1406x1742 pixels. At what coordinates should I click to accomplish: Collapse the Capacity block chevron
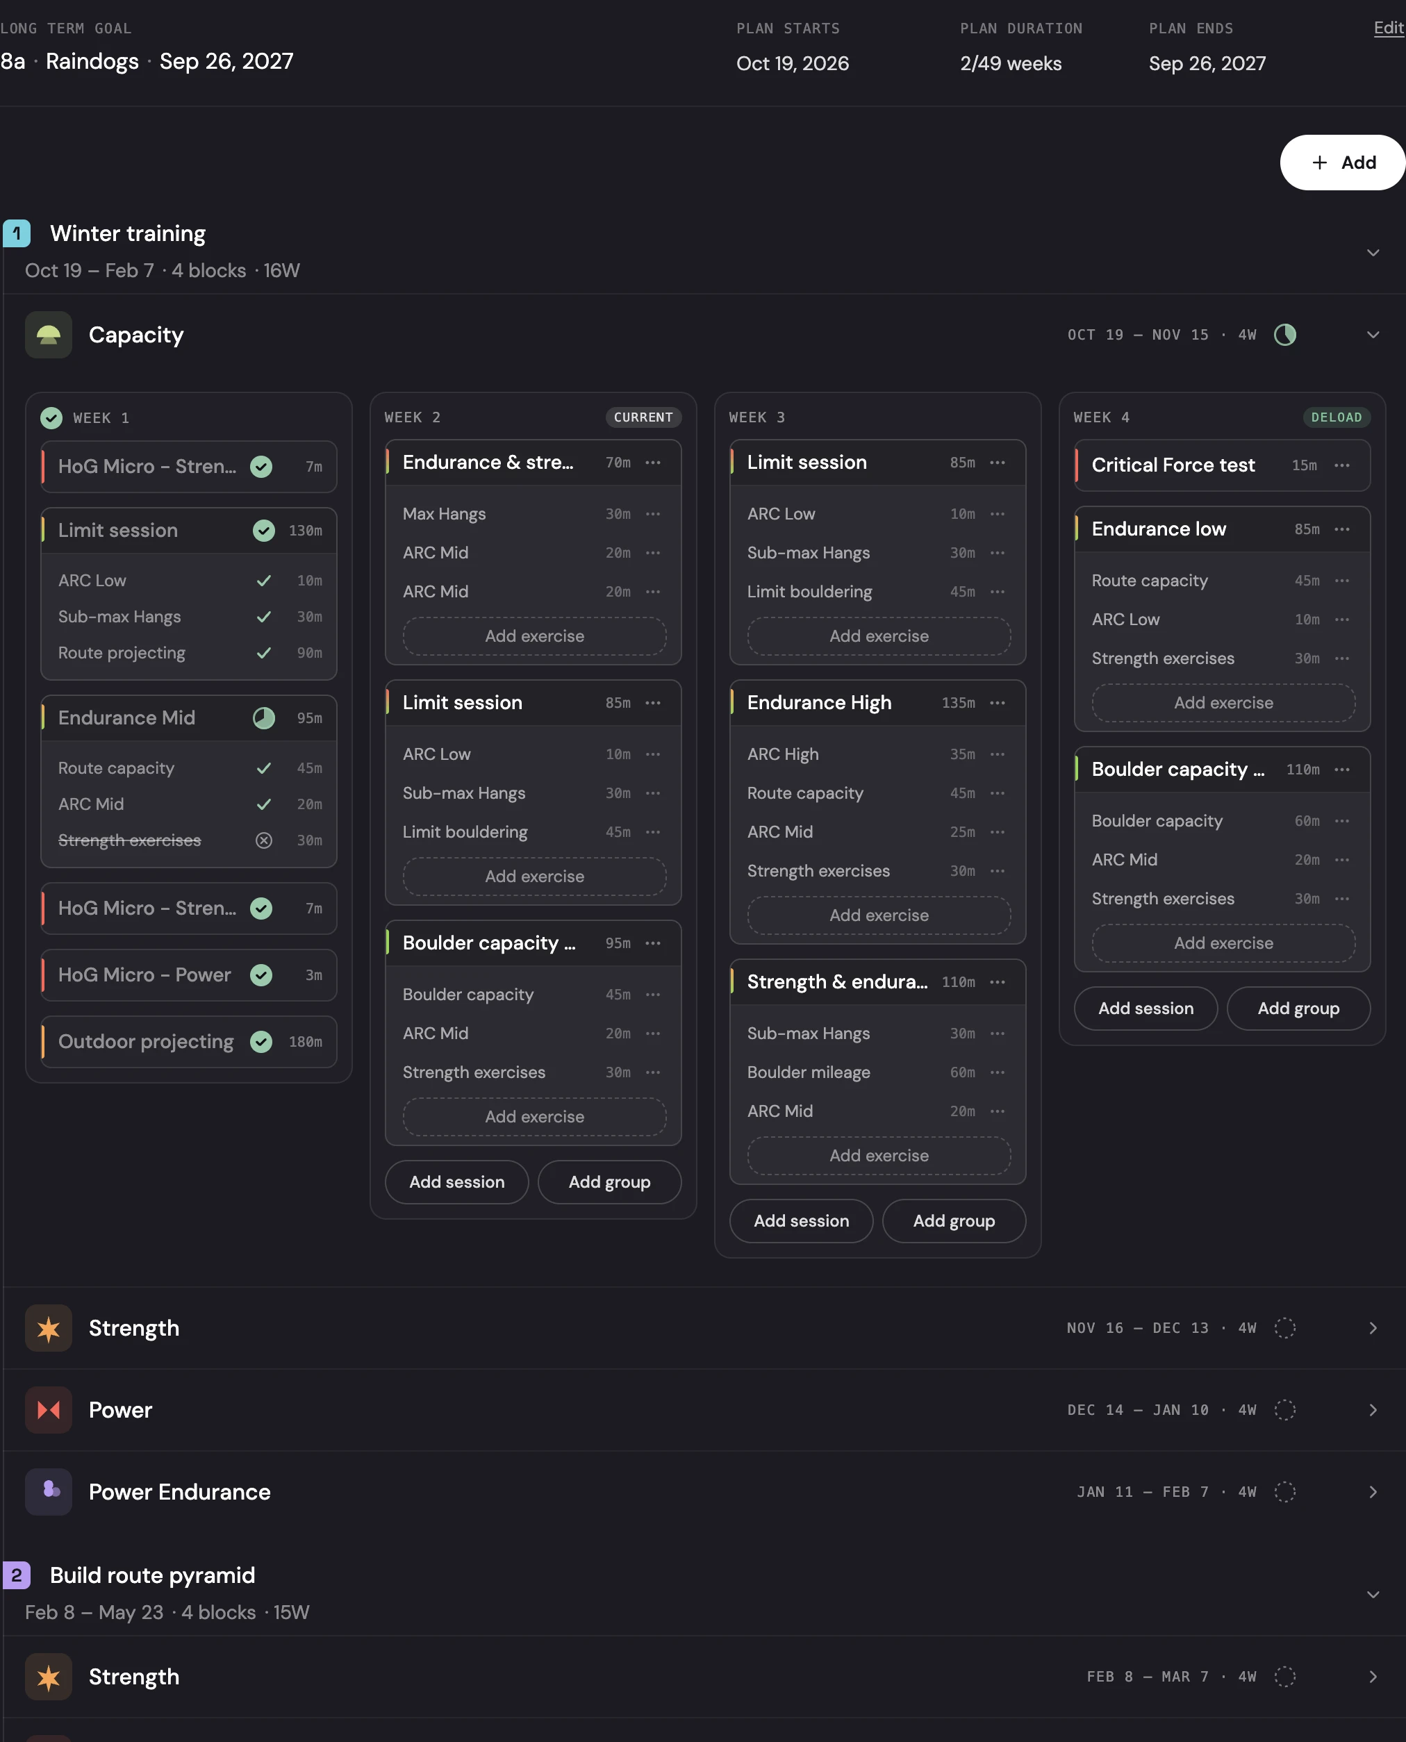tap(1373, 335)
